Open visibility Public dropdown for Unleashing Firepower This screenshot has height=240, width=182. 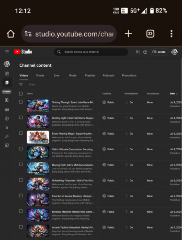click(x=108, y=180)
